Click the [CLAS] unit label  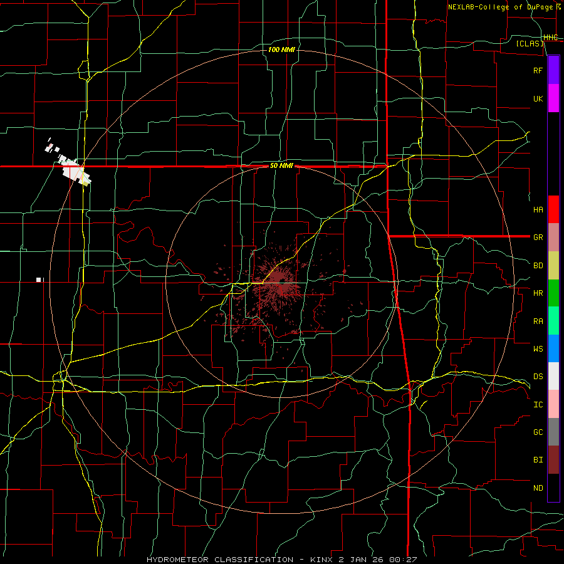point(530,43)
